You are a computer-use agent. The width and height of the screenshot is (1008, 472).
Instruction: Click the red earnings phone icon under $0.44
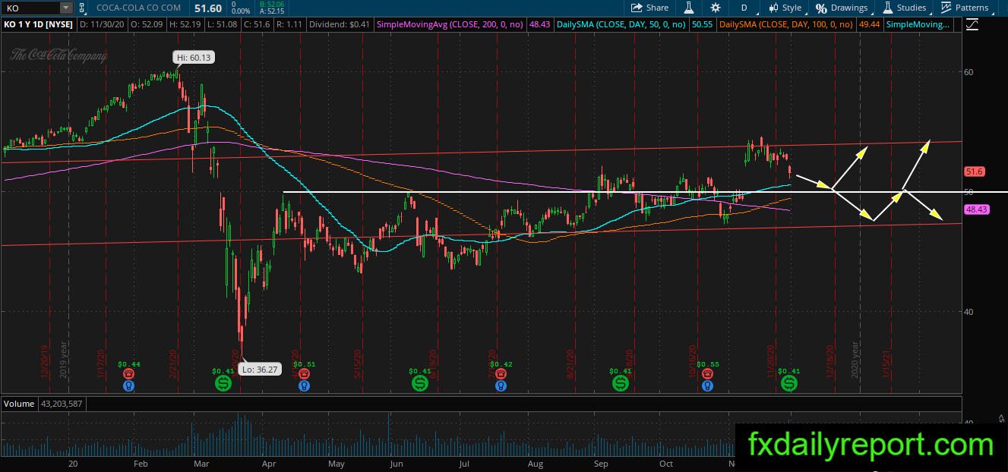tap(128, 373)
